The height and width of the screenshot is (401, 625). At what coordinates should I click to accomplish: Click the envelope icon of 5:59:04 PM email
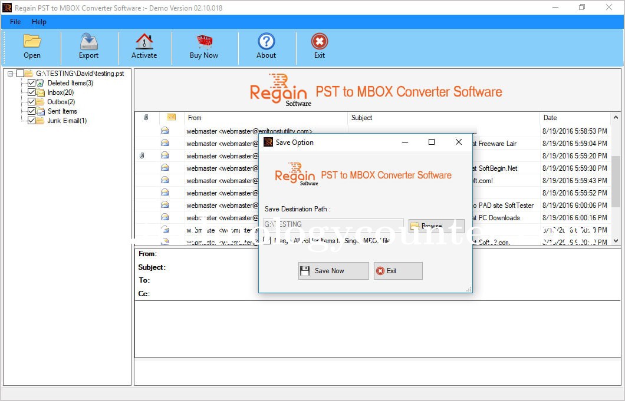click(165, 143)
